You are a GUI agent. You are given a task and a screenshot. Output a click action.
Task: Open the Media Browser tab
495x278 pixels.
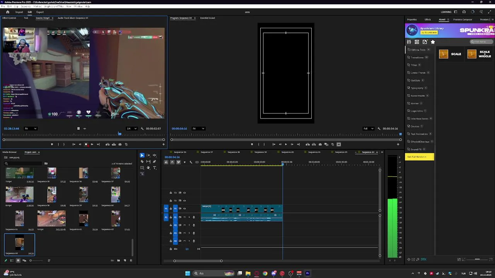10,152
